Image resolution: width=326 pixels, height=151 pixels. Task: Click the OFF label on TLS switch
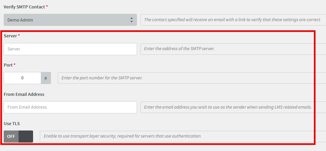[11, 137]
